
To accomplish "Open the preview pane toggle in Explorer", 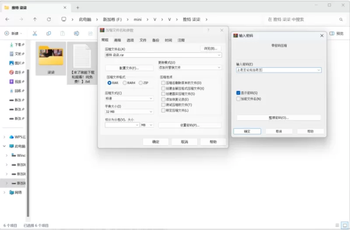I will (336, 34).
